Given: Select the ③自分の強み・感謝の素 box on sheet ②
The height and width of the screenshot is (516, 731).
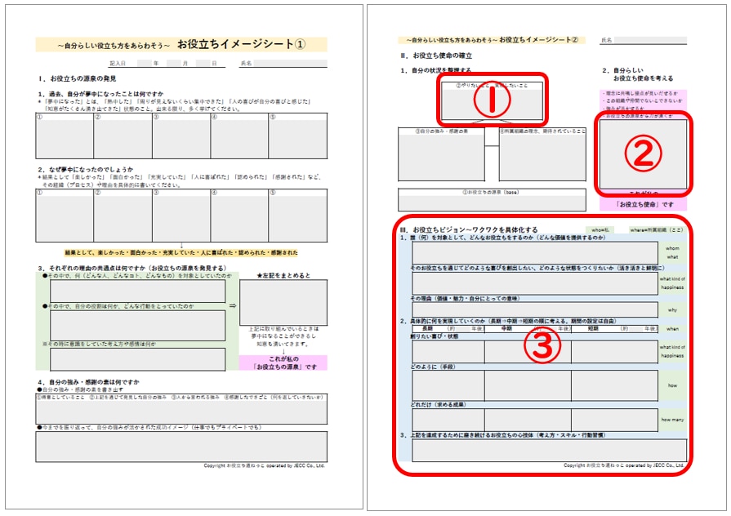Looking at the screenshot, I should [442, 154].
